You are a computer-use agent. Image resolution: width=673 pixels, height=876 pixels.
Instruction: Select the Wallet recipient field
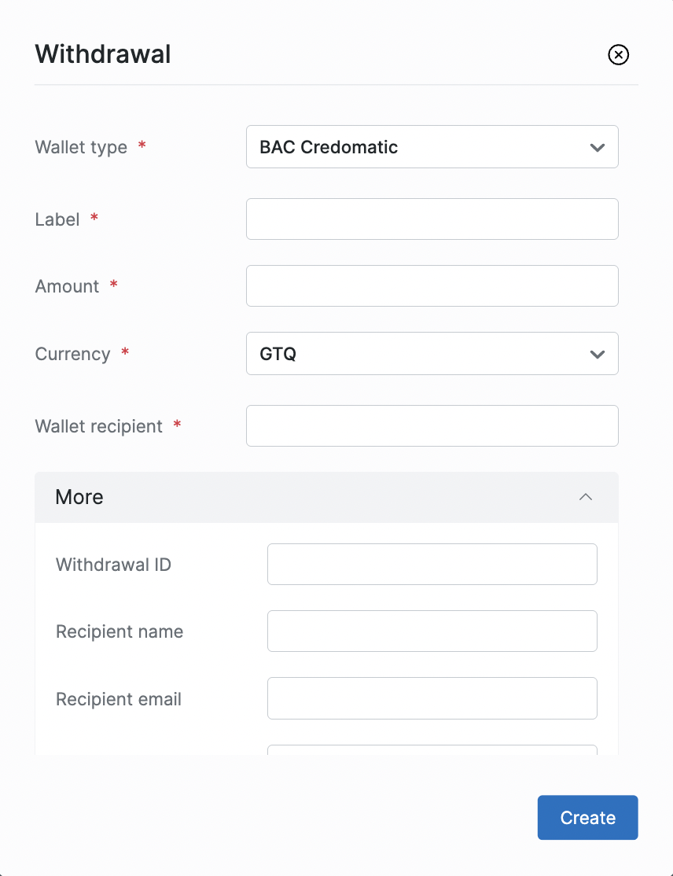[x=432, y=425]
